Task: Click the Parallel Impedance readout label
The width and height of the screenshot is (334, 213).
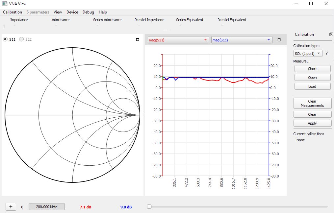Action: 149,20
